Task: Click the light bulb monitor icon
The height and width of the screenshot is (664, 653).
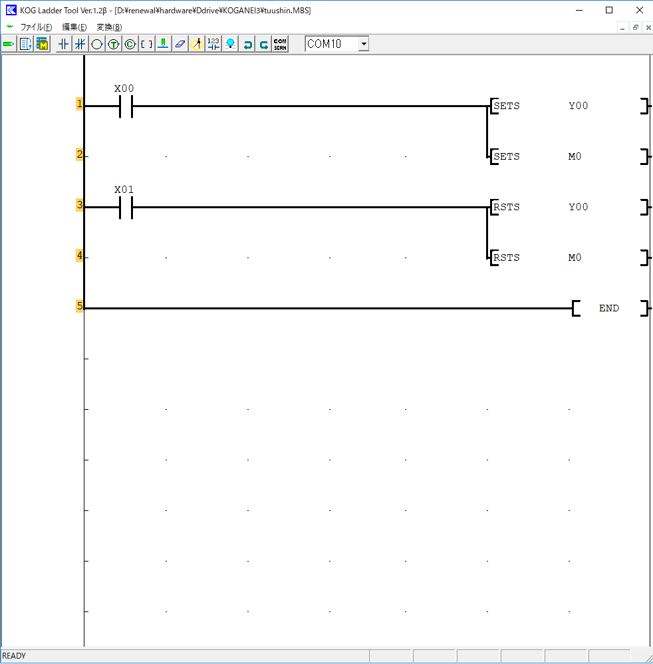Action: click(230, 45)
